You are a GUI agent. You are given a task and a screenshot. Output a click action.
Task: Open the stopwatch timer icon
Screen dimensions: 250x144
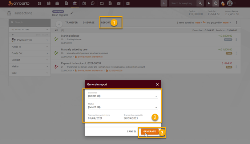click(x=216, y=3)
